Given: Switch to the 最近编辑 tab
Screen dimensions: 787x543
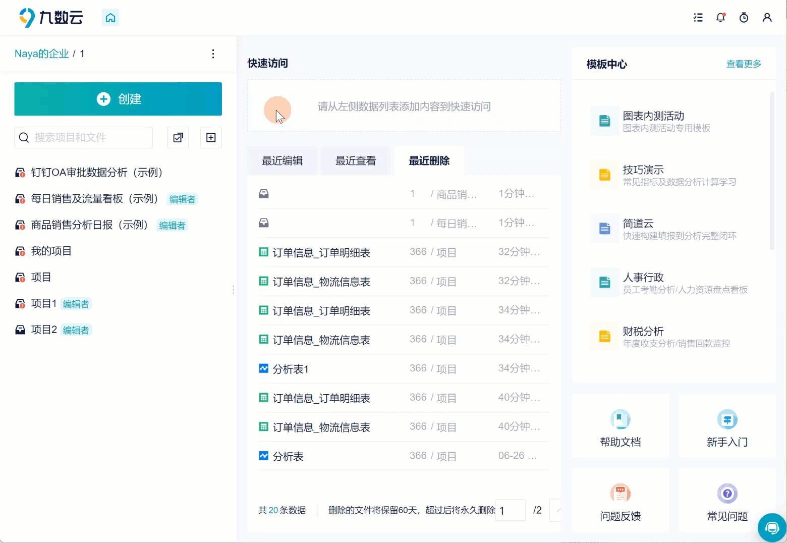Looking at the screenshot, I should tap(283, 161).
